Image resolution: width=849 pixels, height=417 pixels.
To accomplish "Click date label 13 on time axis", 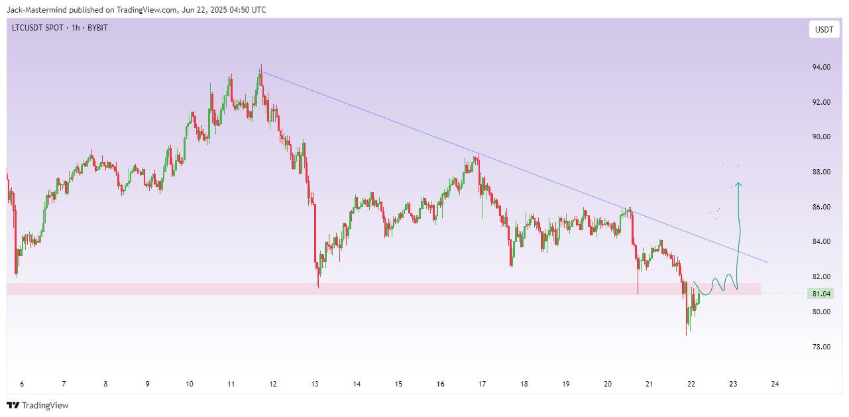I will coord(315,384).
